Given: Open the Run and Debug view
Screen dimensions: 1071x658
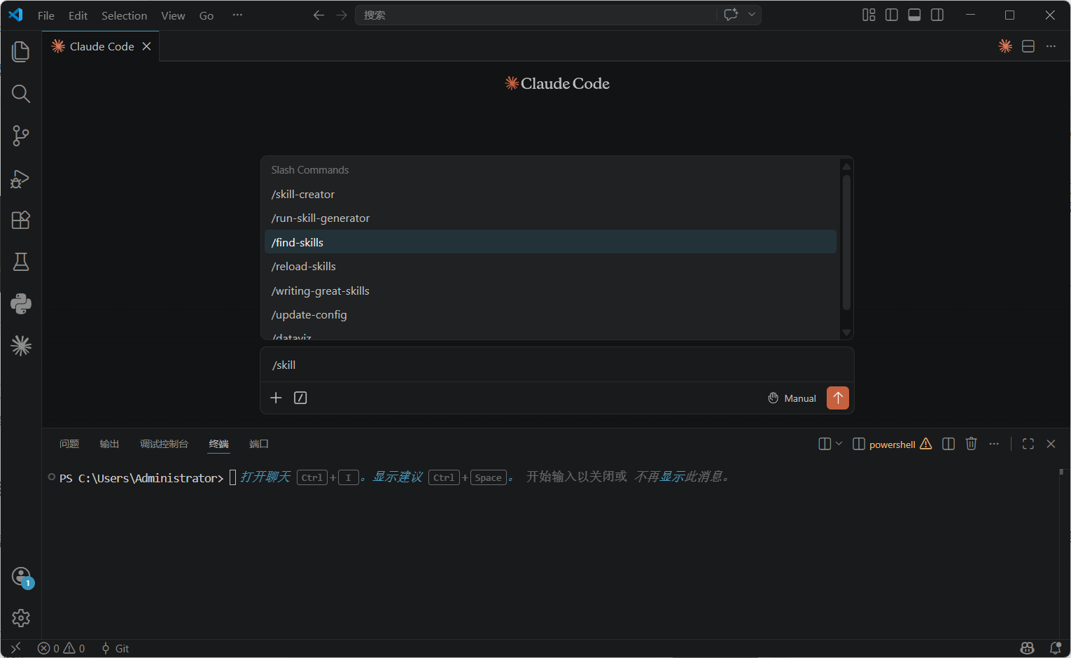Looking at the screenshot, I should [x=21, y=178].
